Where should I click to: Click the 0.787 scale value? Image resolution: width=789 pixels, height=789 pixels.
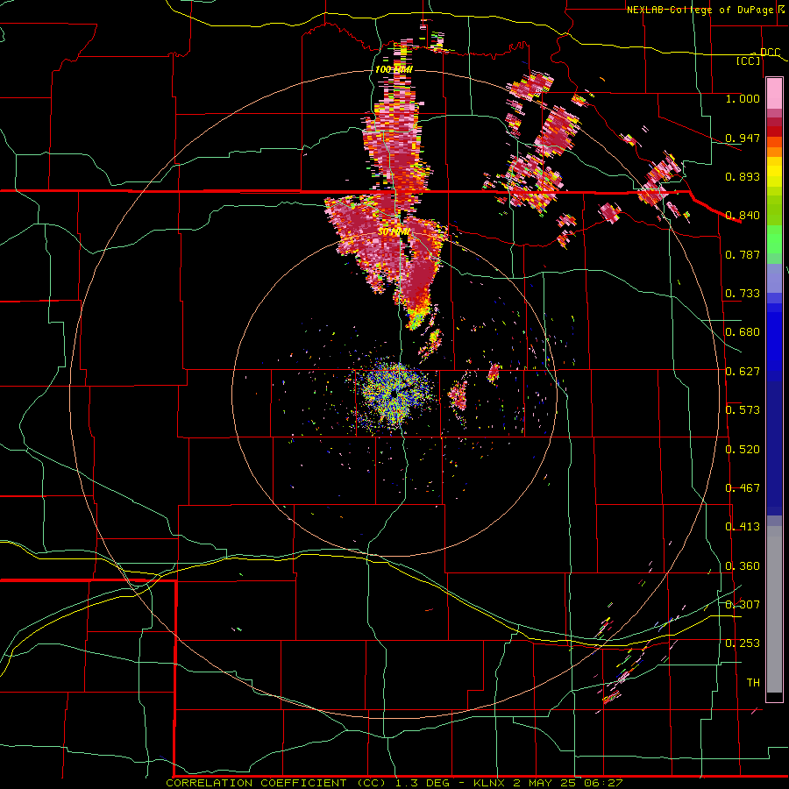pyautogui.click(x=743, y=254)
